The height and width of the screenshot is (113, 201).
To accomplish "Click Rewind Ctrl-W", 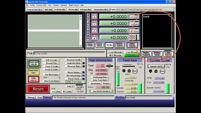I will click(x=73, y=60).
